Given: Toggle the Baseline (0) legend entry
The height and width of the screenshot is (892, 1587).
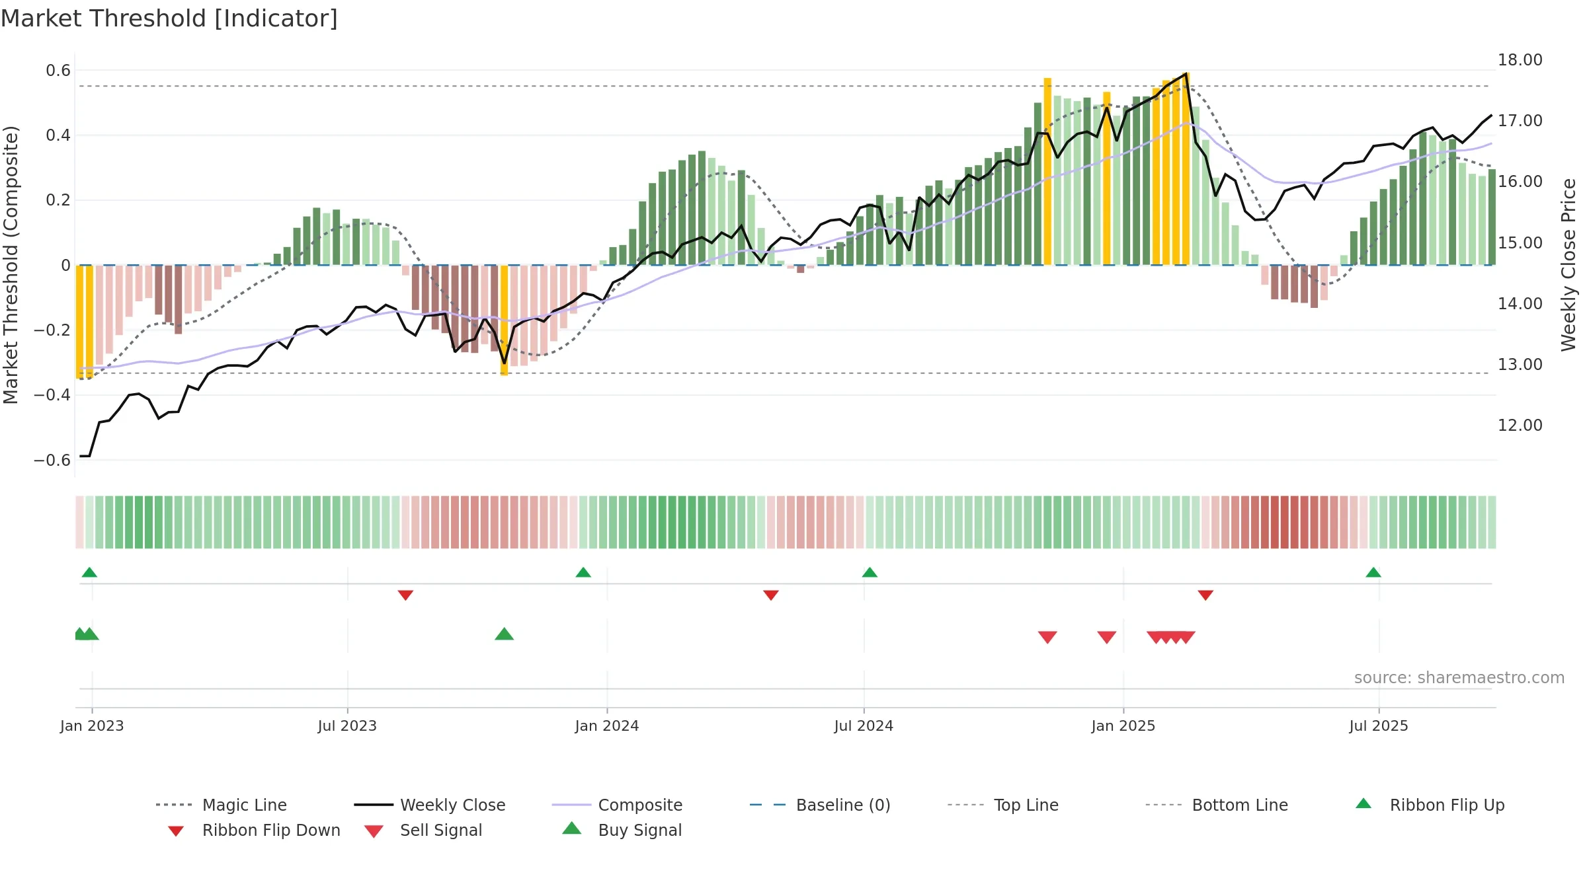Looking at the screenshot, I should click(x=820, y=805).
